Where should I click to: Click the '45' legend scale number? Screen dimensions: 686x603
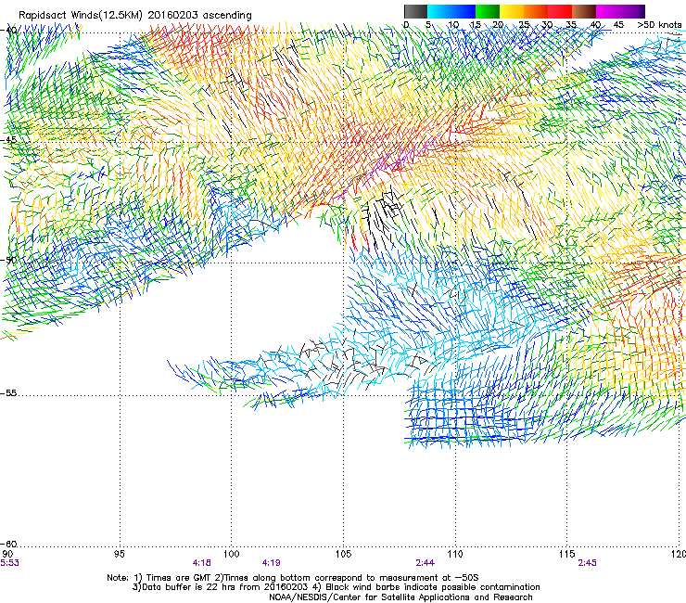pyautogui.click(x=618, y=25)
